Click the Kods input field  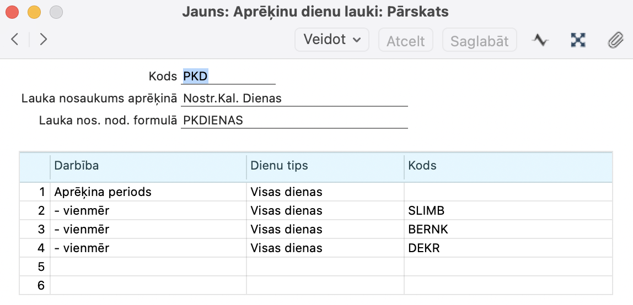tap(228, 77)
